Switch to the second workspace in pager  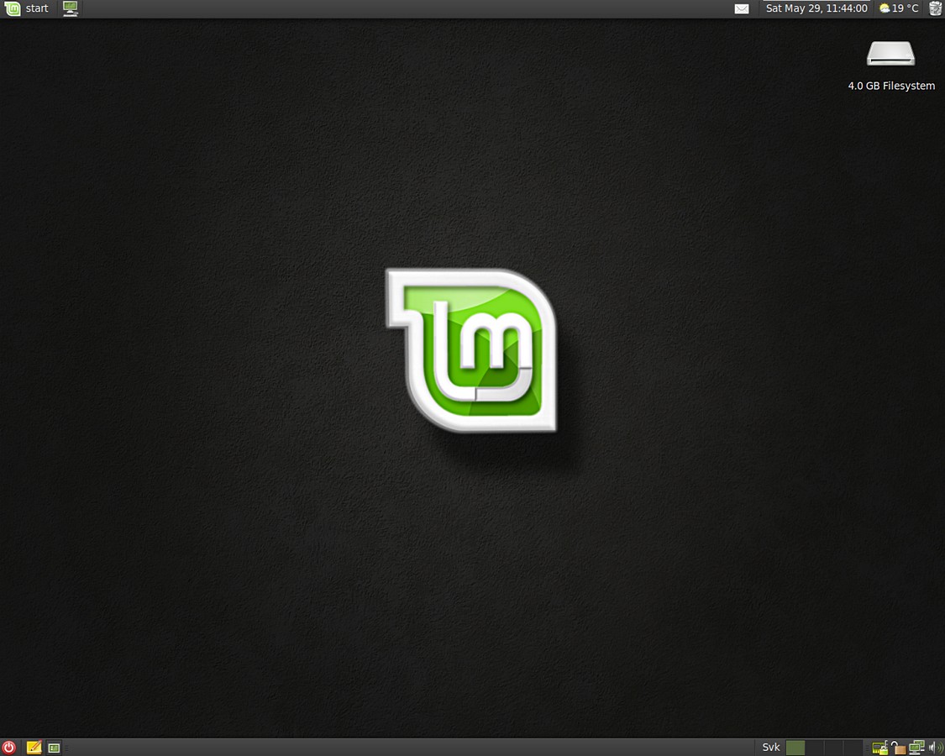point(814,748)
